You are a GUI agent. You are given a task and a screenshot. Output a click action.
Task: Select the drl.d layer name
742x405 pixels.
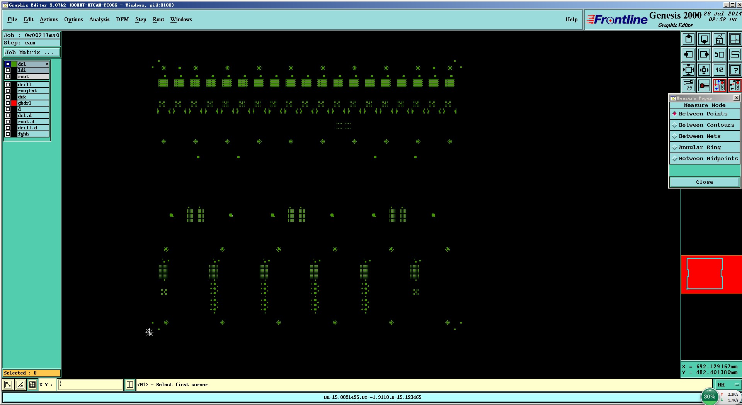coord(33,115)
